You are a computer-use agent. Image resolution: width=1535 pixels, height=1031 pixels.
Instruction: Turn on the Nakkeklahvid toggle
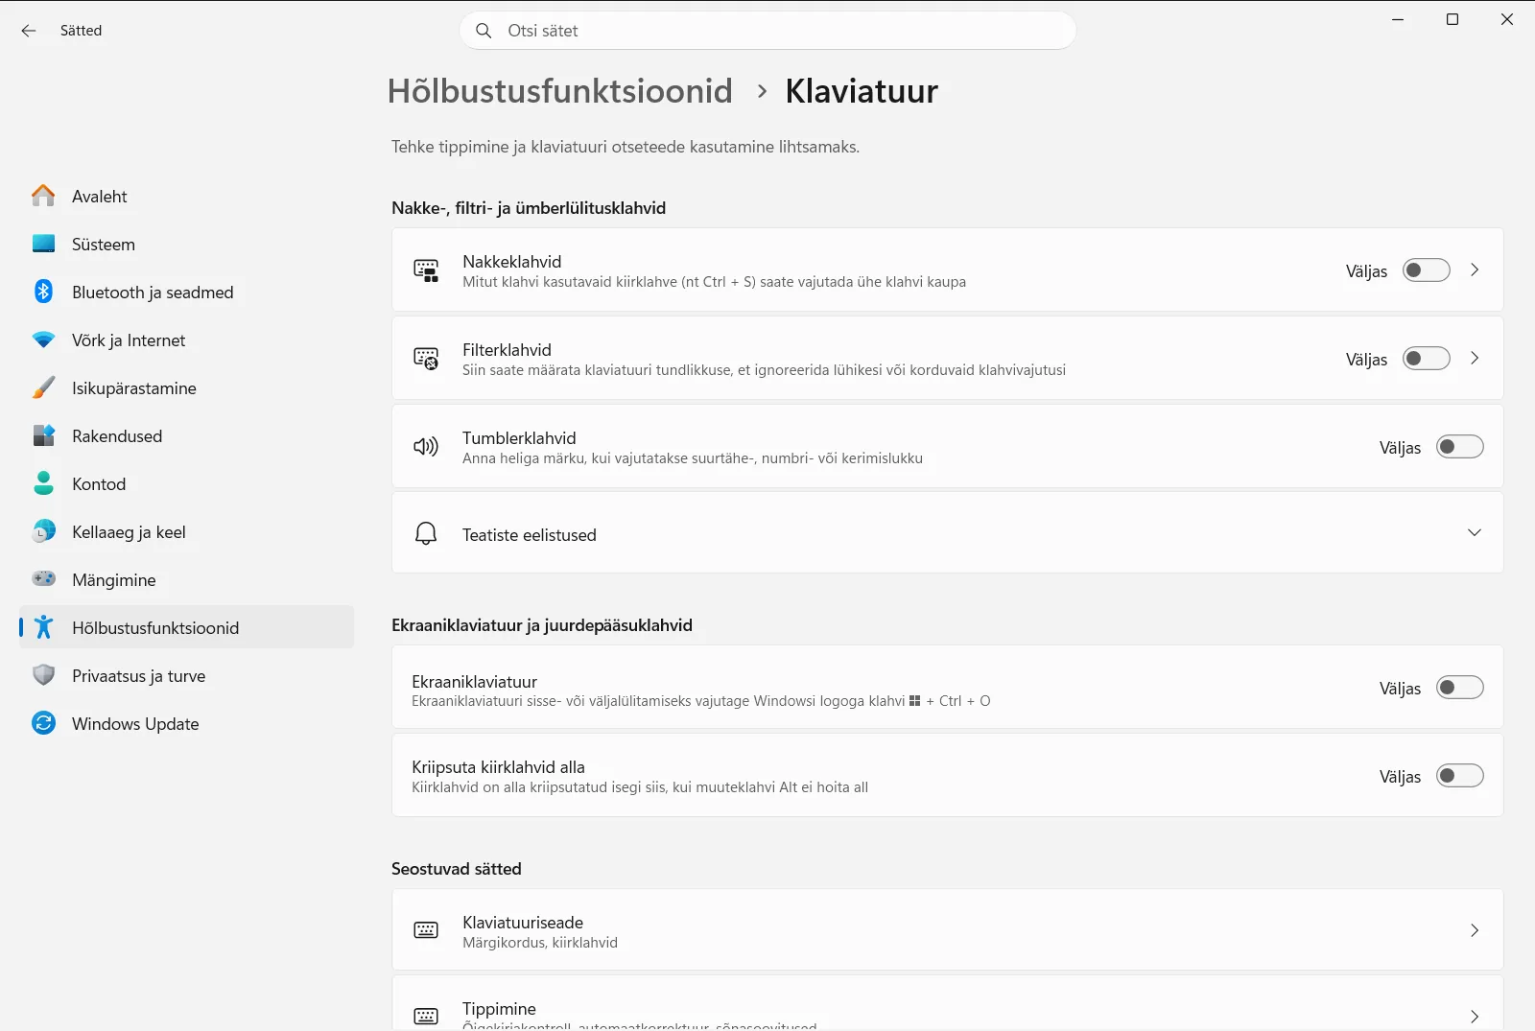coord(1426,270)
